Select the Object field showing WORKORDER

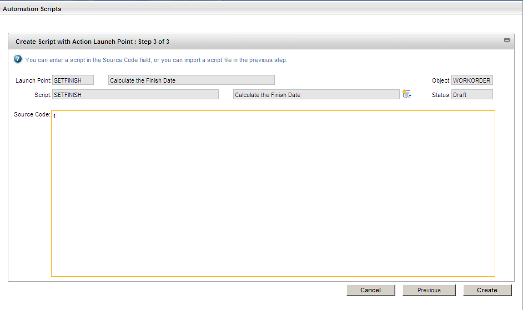[x=472, y=80]
